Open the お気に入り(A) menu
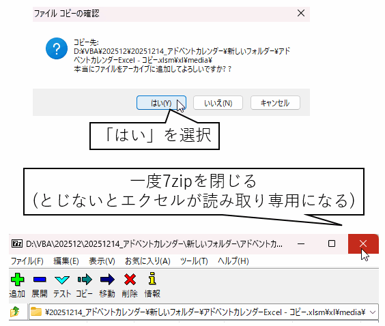385x326 pixels. [x=147, y=261]
